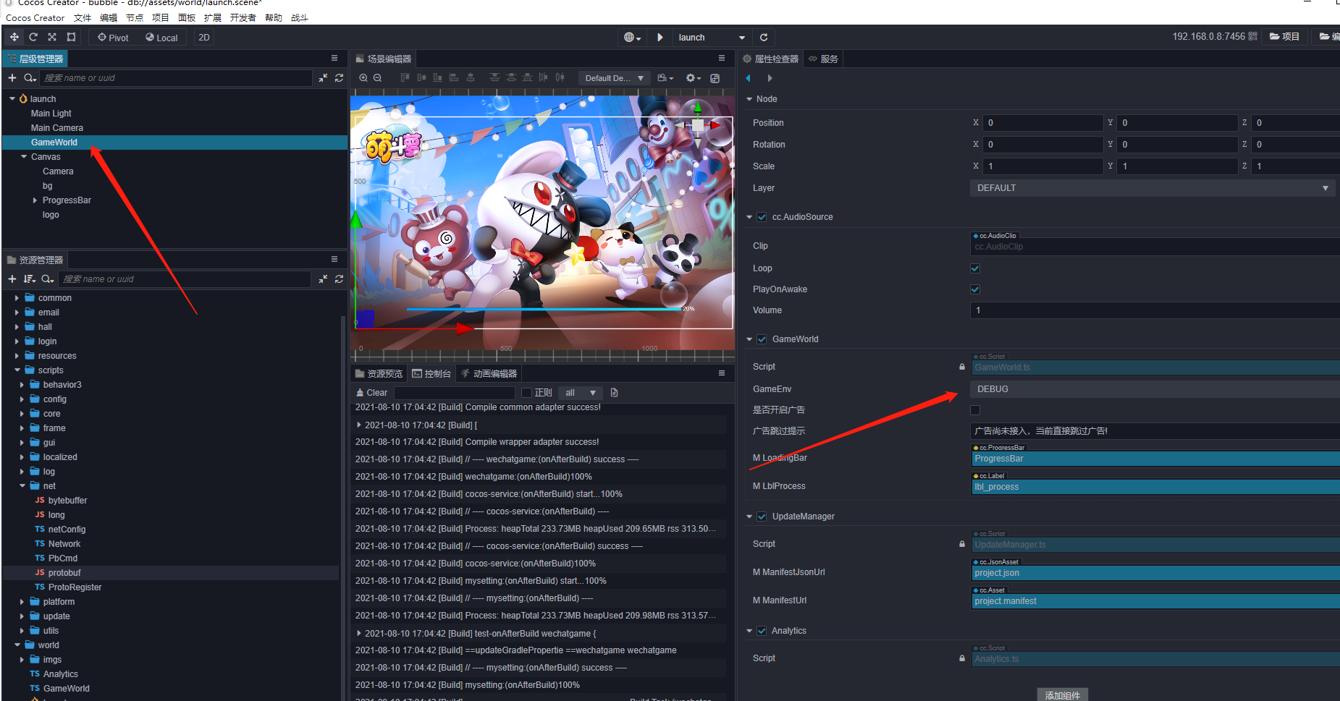The image size is (1340, 701).
Task: Collapse all folders in assets panel
Action: click(323, 279)
